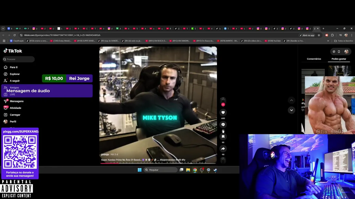355x199 pixels.
Task: Click the coin icon at top right
Action: click(x=334, y=51)
